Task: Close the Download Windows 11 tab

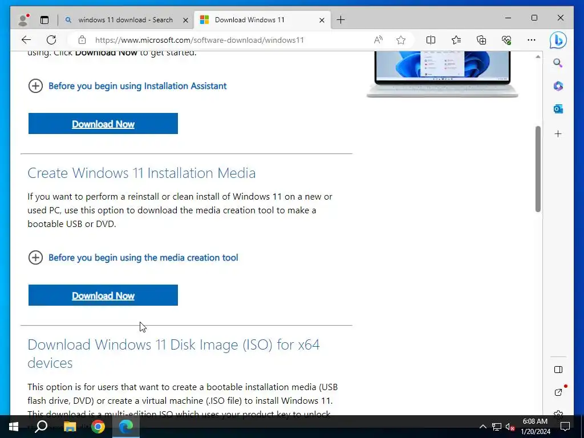Action: (x=322, y=20)
